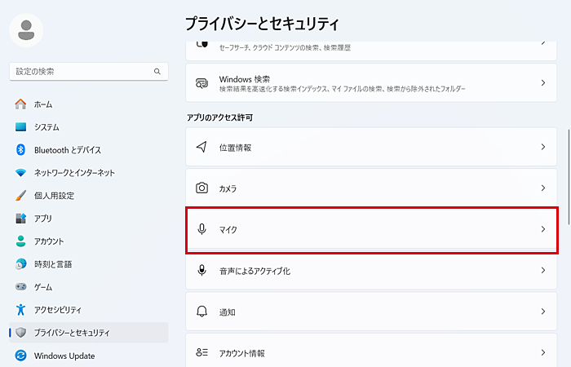Click the アカウント情報 person-list icon
This screenshot has height=367, width=571.
coord(201,352)
